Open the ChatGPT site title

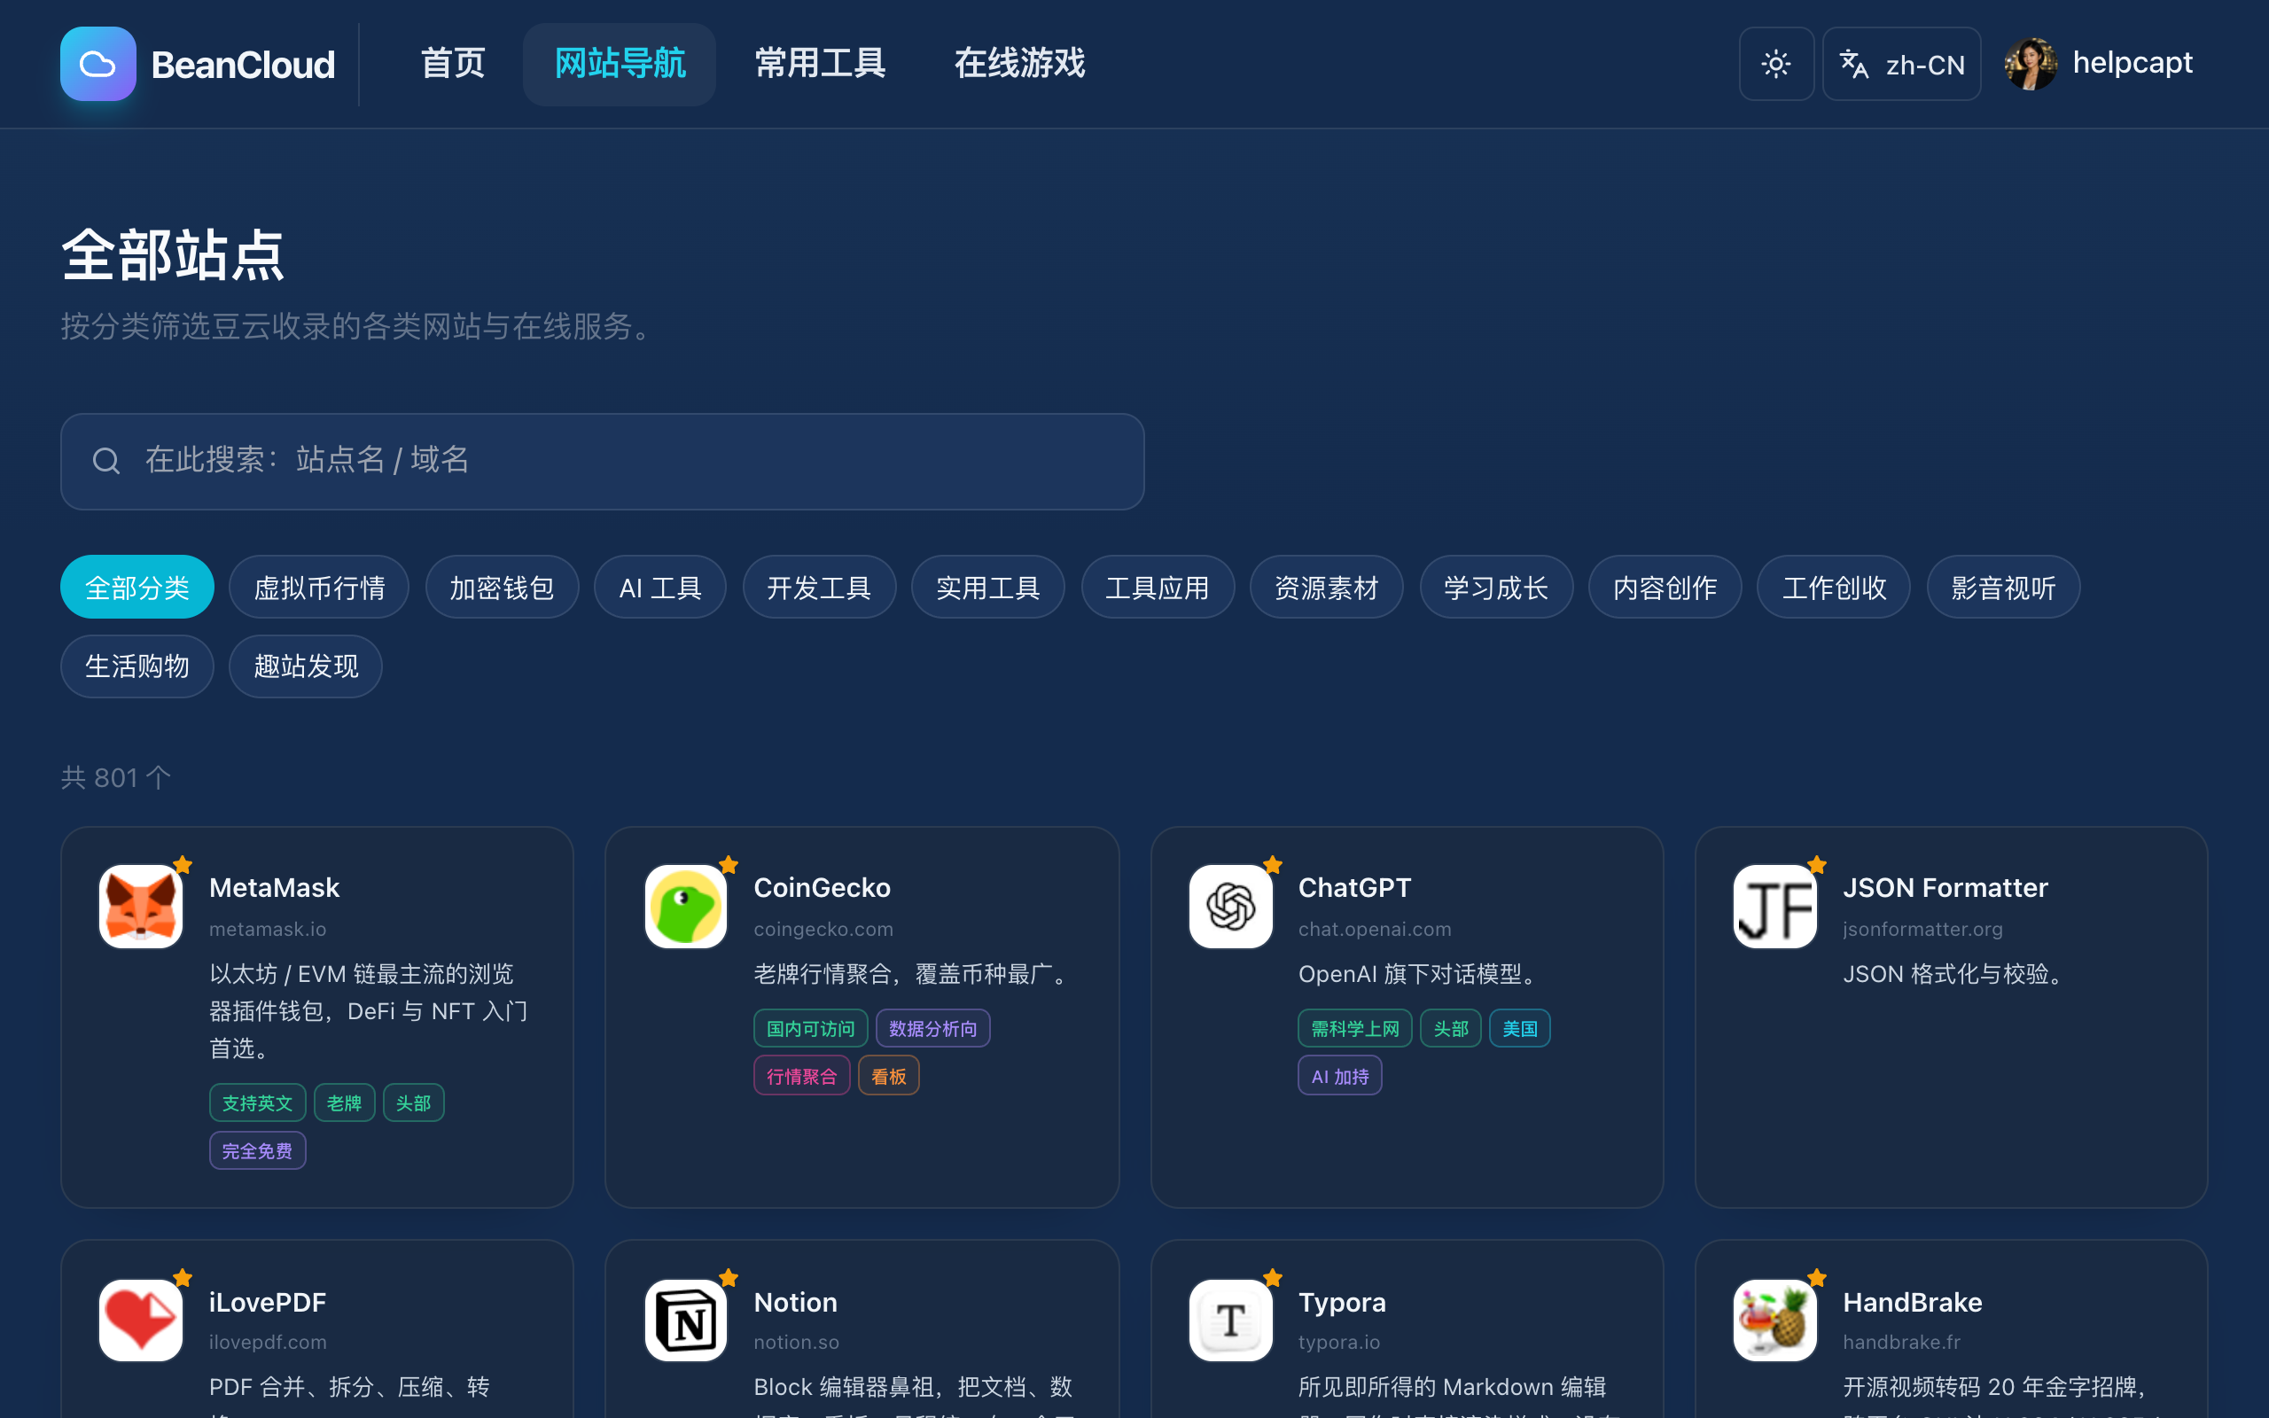pyautogui.click(x=1354, y=887)
